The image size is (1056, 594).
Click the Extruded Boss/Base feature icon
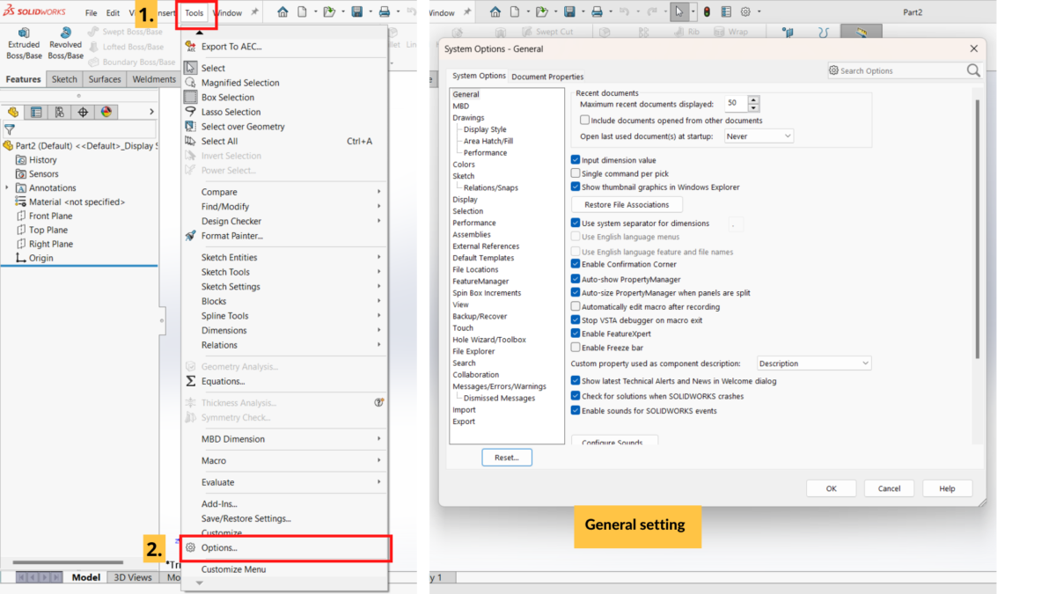point(24,33)
